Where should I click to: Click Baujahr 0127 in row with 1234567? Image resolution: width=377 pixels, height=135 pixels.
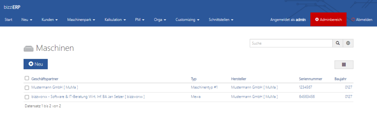[x=349, y=87]
